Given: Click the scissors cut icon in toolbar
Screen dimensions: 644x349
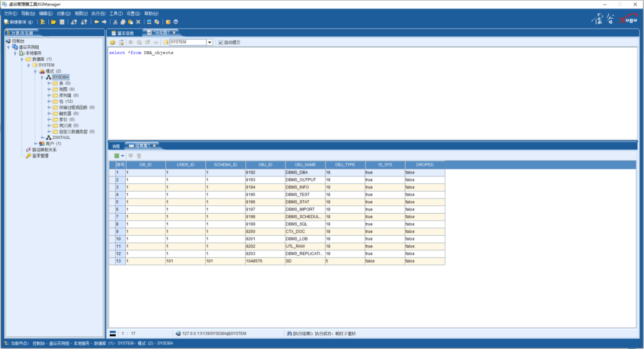Looking at the screenshot, I should pos(116,22).
